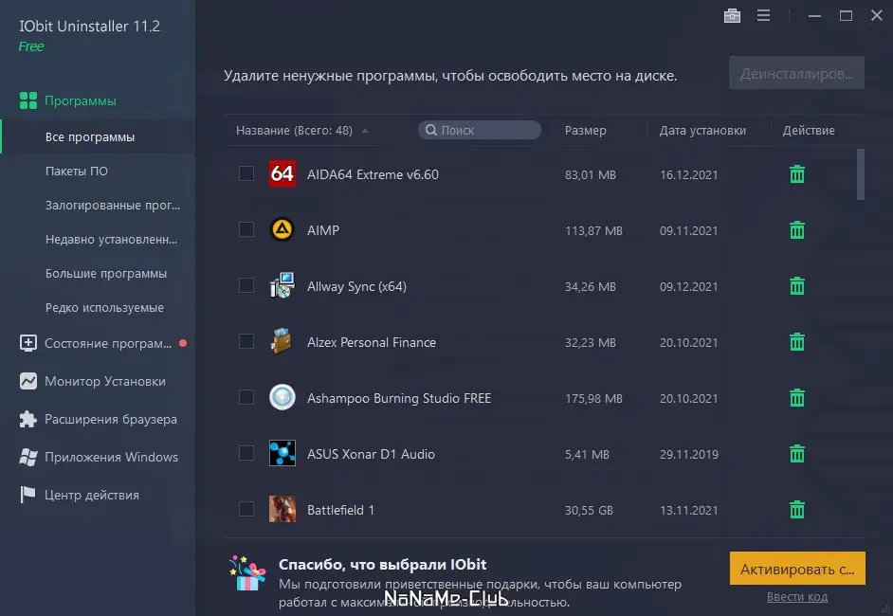Click the ASUS Xonar D1 Audio icon
This screenshot has width=893, height=616.
click(282, 453)
